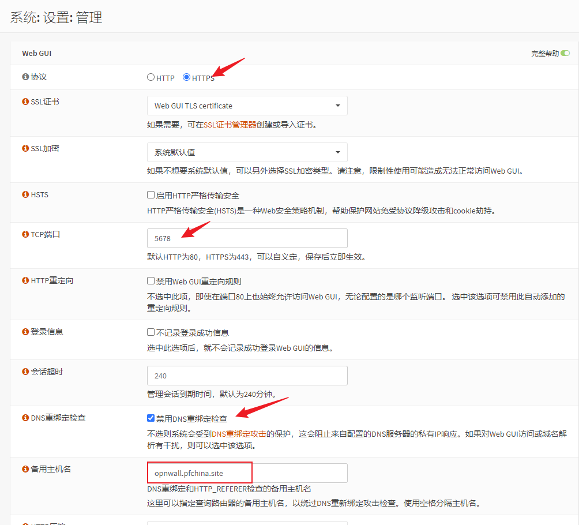Click the info icon beside HTTP重定向
Screen dimensions: 579x525
[25, 280]
